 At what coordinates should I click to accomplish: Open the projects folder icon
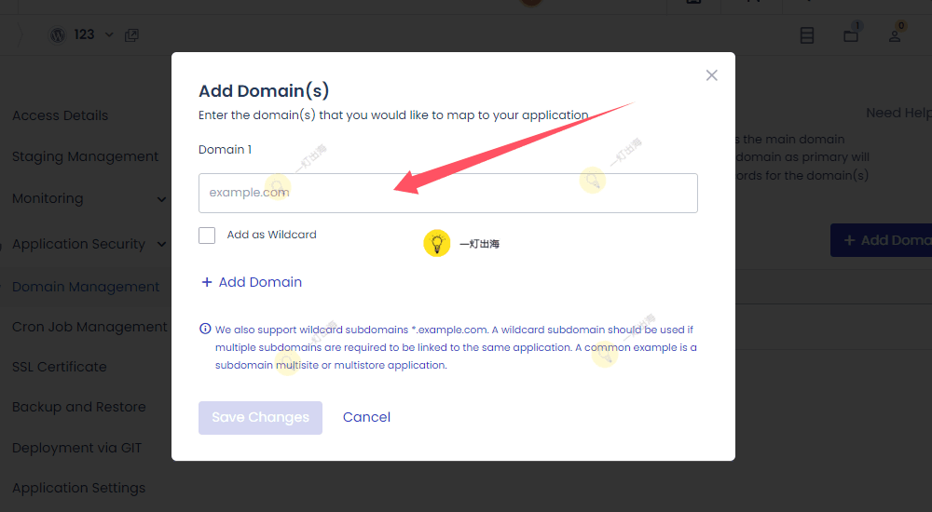coord(851,35)
